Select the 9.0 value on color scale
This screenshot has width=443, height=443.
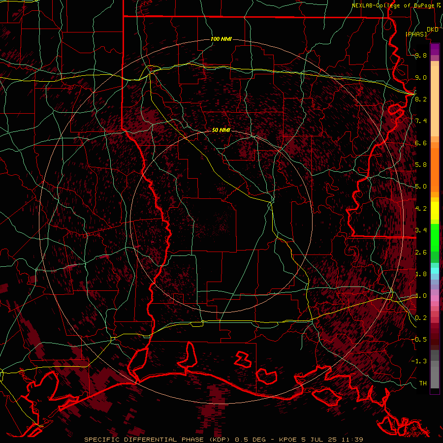(421, 77)
